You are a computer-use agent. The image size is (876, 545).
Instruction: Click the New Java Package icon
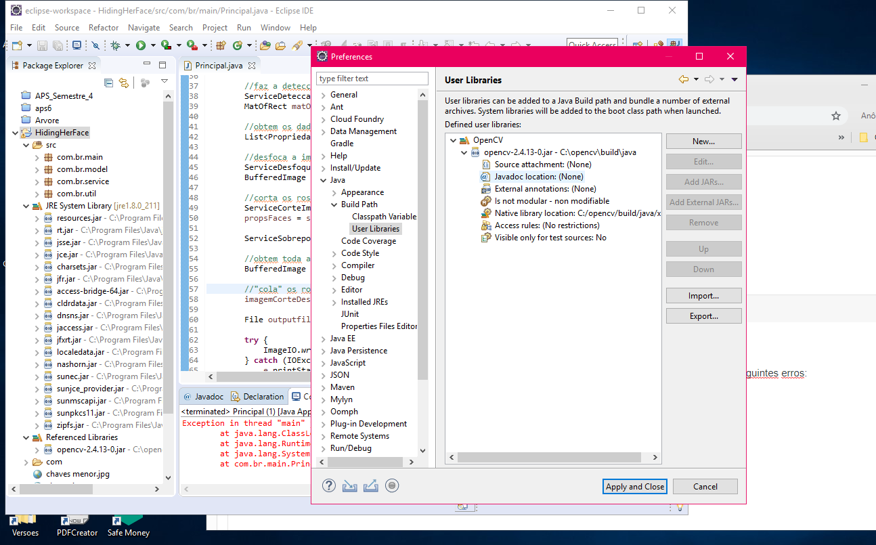[x=220, y=45]
